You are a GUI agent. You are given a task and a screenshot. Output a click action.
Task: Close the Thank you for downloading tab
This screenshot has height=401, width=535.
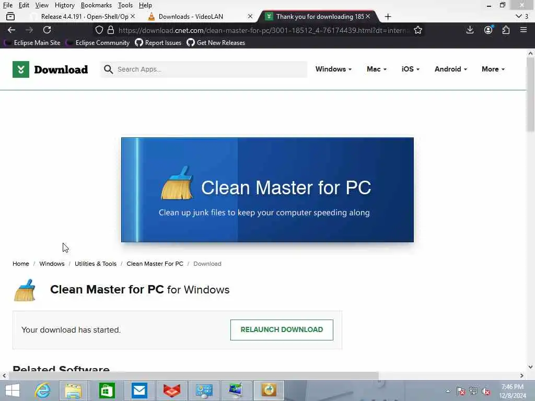367,16
